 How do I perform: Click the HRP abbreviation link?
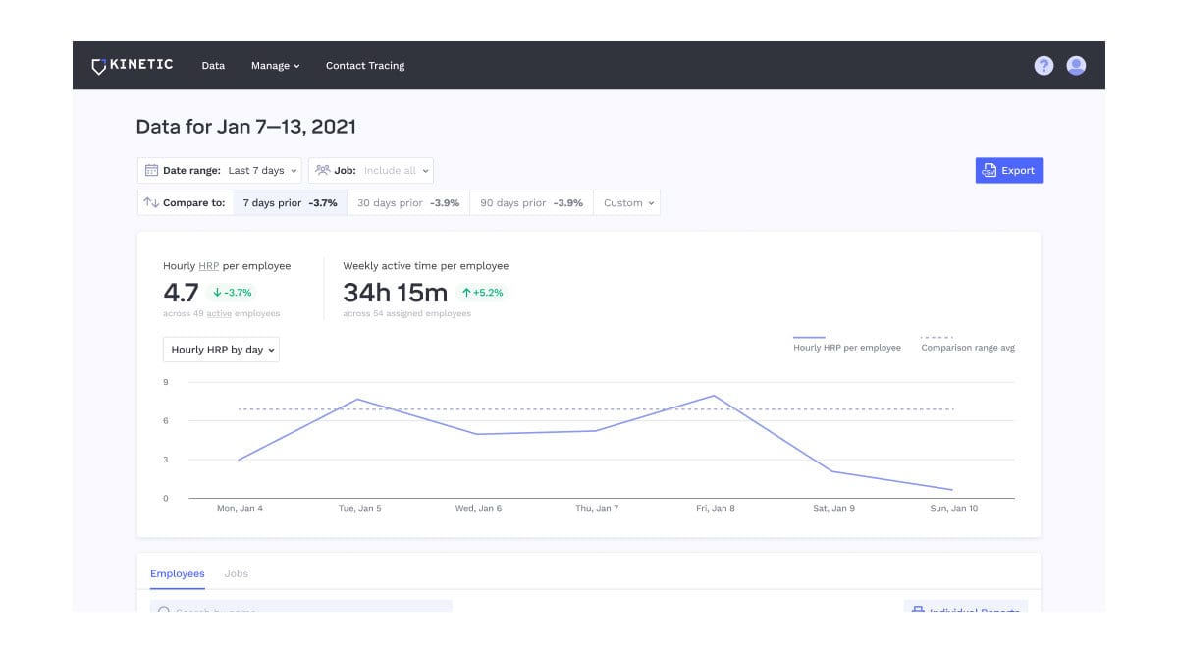tap(208, 266)
